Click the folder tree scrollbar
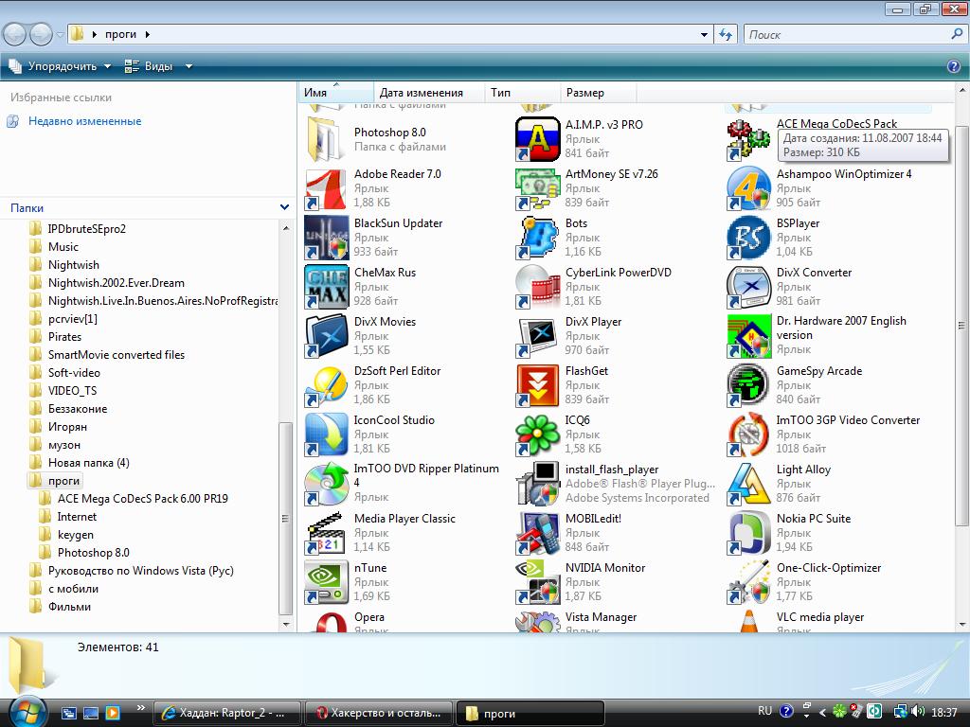 pos(285,518)
